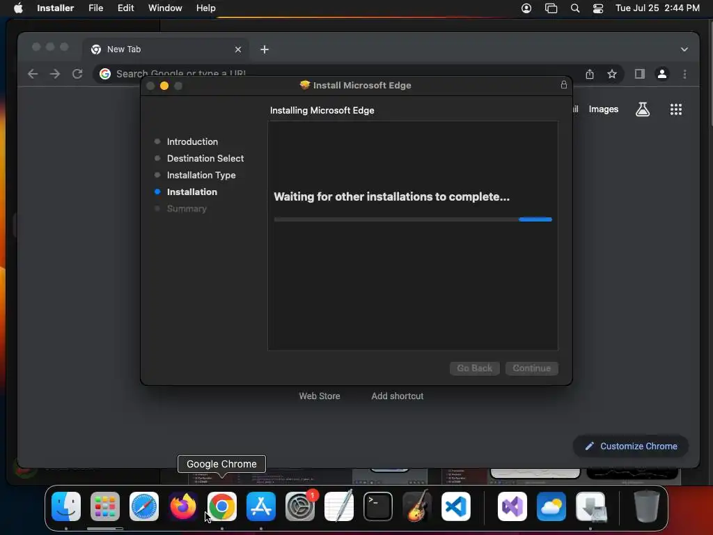Viewport: 713px width, 535px height.
Task: Open the File menu
Action: click(x=95, y=8)
